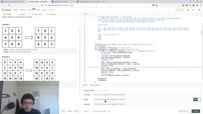Select the Testcase tab

click(x=85, y=85)
